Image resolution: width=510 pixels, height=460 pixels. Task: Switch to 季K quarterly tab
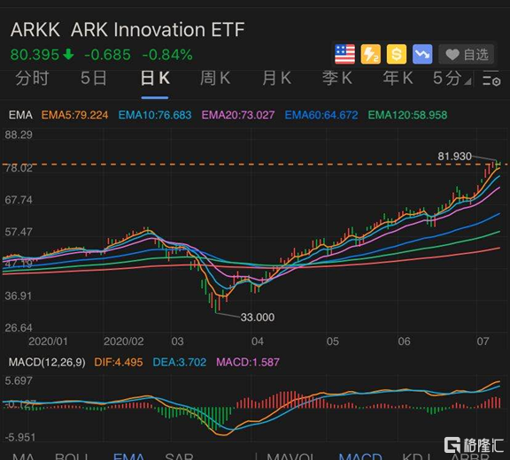click(337, 79)
